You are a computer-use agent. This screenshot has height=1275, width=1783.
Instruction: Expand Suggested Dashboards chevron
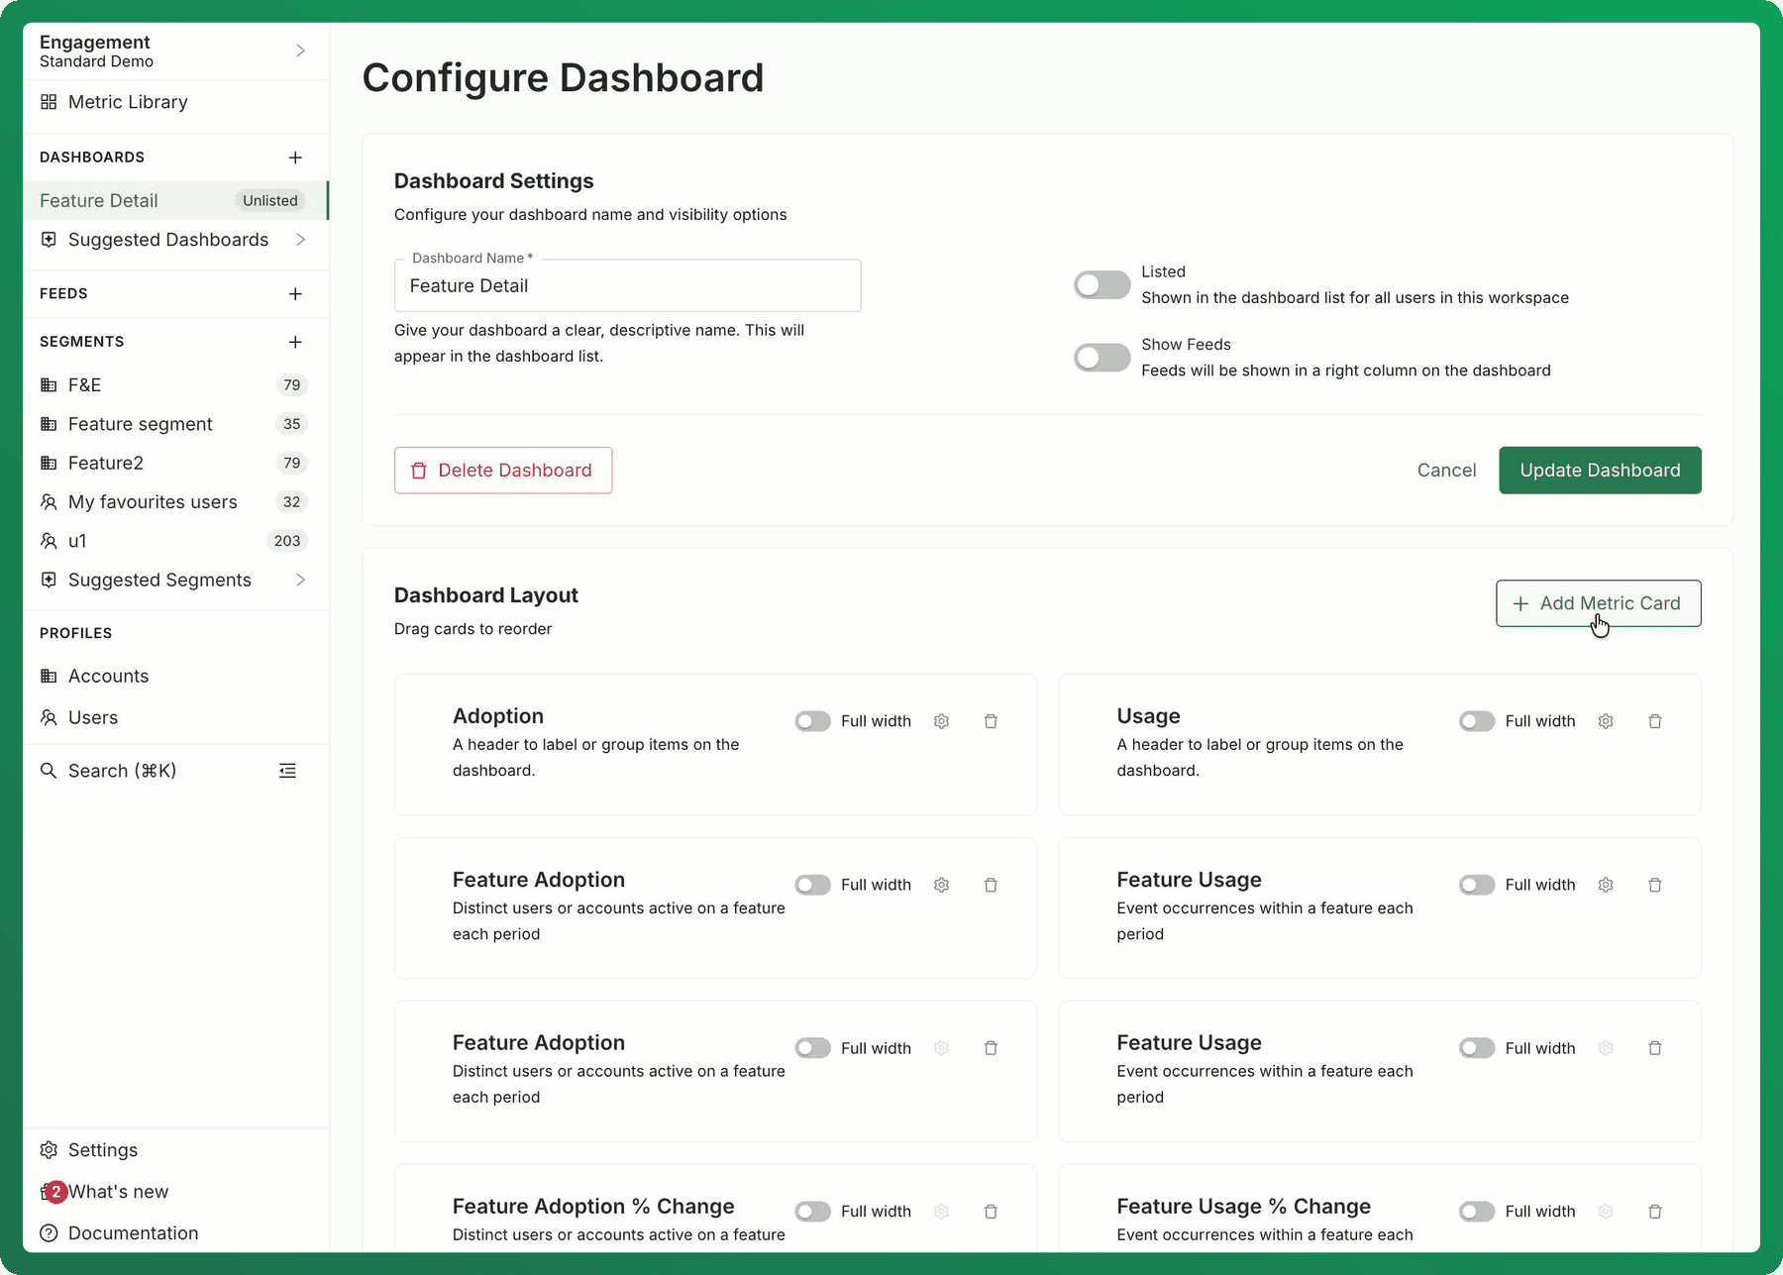pos(300,240)
